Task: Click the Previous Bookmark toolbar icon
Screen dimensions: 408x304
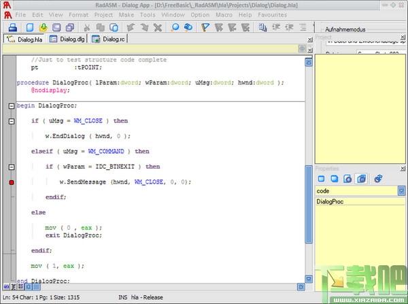Action: tap(232, 27)
